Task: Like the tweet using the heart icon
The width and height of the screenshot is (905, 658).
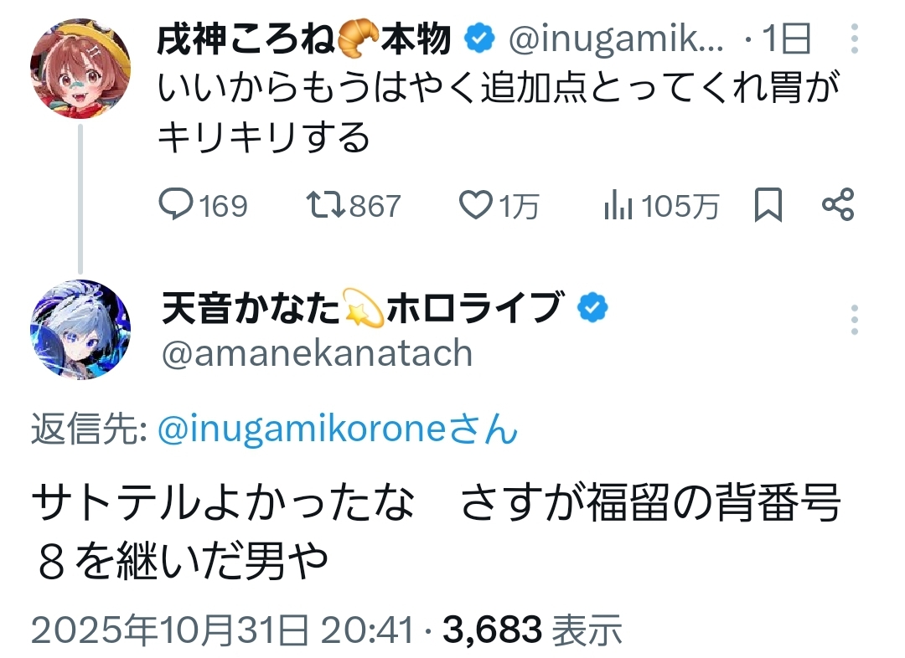Action: (478, 205)
